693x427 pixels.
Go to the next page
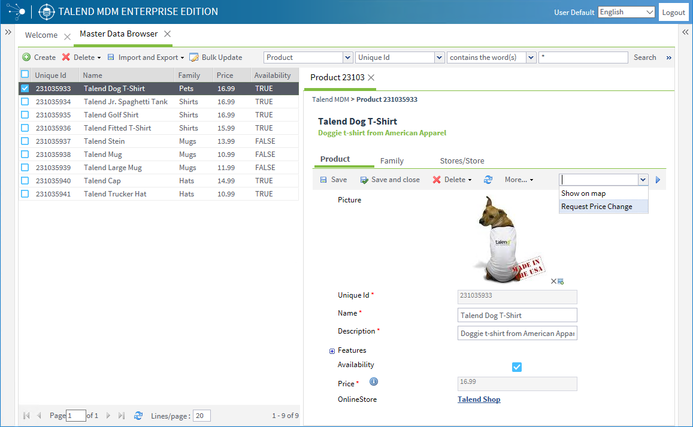[x=108, y=416]
